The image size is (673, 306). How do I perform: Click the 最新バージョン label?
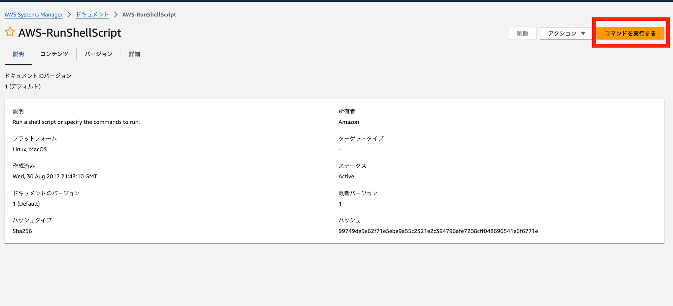click(358, 193)
